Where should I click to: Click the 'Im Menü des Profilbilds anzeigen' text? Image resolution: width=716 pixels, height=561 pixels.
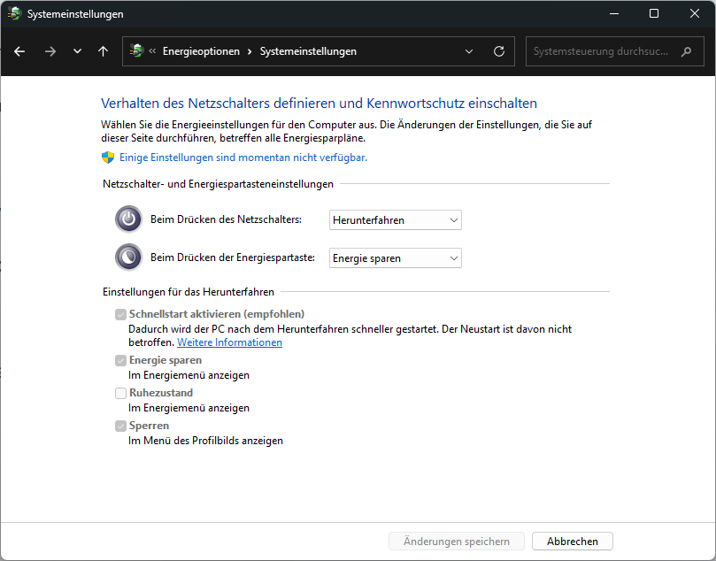pyautogui.click(x=205, y=441)
